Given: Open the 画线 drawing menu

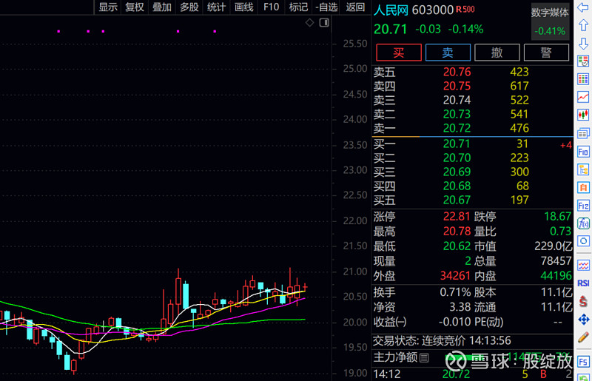Looking at the screenshot, I should (244, 7).
